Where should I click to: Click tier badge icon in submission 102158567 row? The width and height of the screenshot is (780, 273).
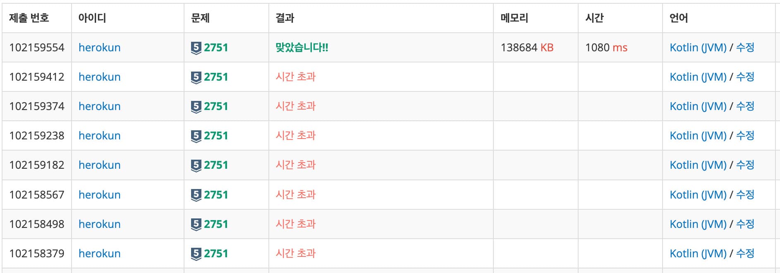[196, 195]
